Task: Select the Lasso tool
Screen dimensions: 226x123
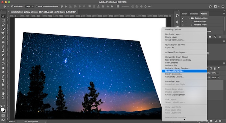Action: 3,25
